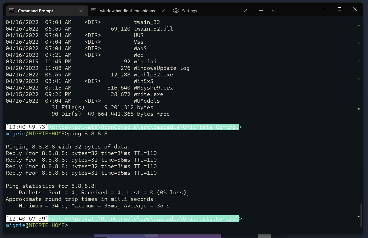Click the WUModels directory name
This screenshot has width=368, height=238.
click(147, 101)
